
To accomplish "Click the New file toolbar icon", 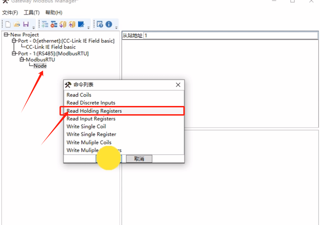I will click(8, 24).
